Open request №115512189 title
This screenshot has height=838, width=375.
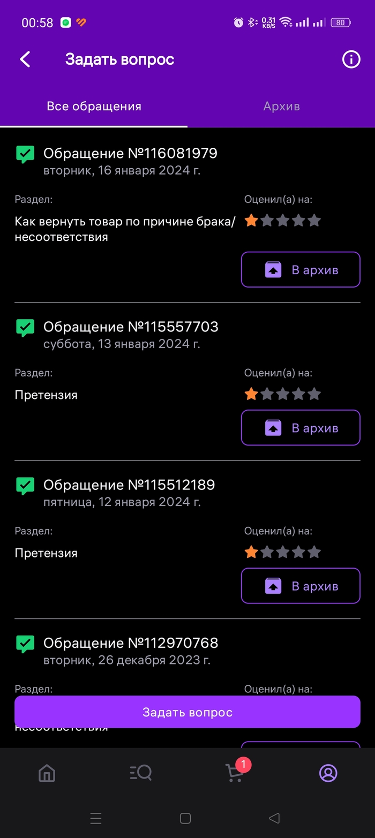(129, 485)
